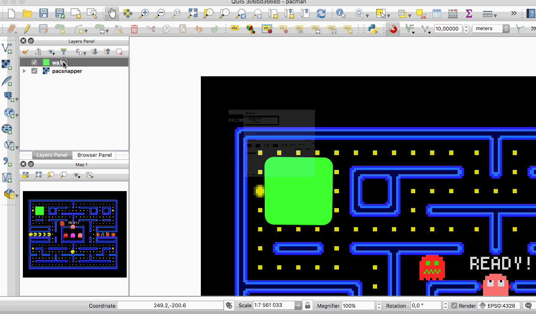Screen dimensions: 536x314
Task: Click the EPSG:4326 CRS button
Action: pyautogui.click(x=499, y=306)
